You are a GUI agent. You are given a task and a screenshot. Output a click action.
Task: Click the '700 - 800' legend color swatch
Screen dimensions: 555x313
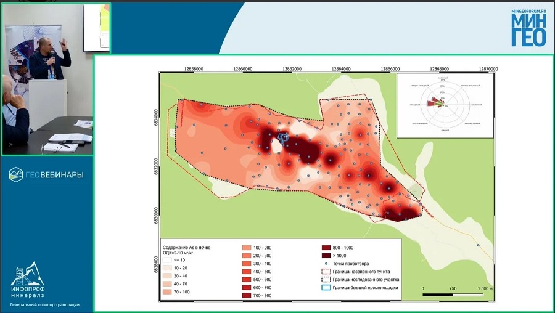click(x=247, y=295)
